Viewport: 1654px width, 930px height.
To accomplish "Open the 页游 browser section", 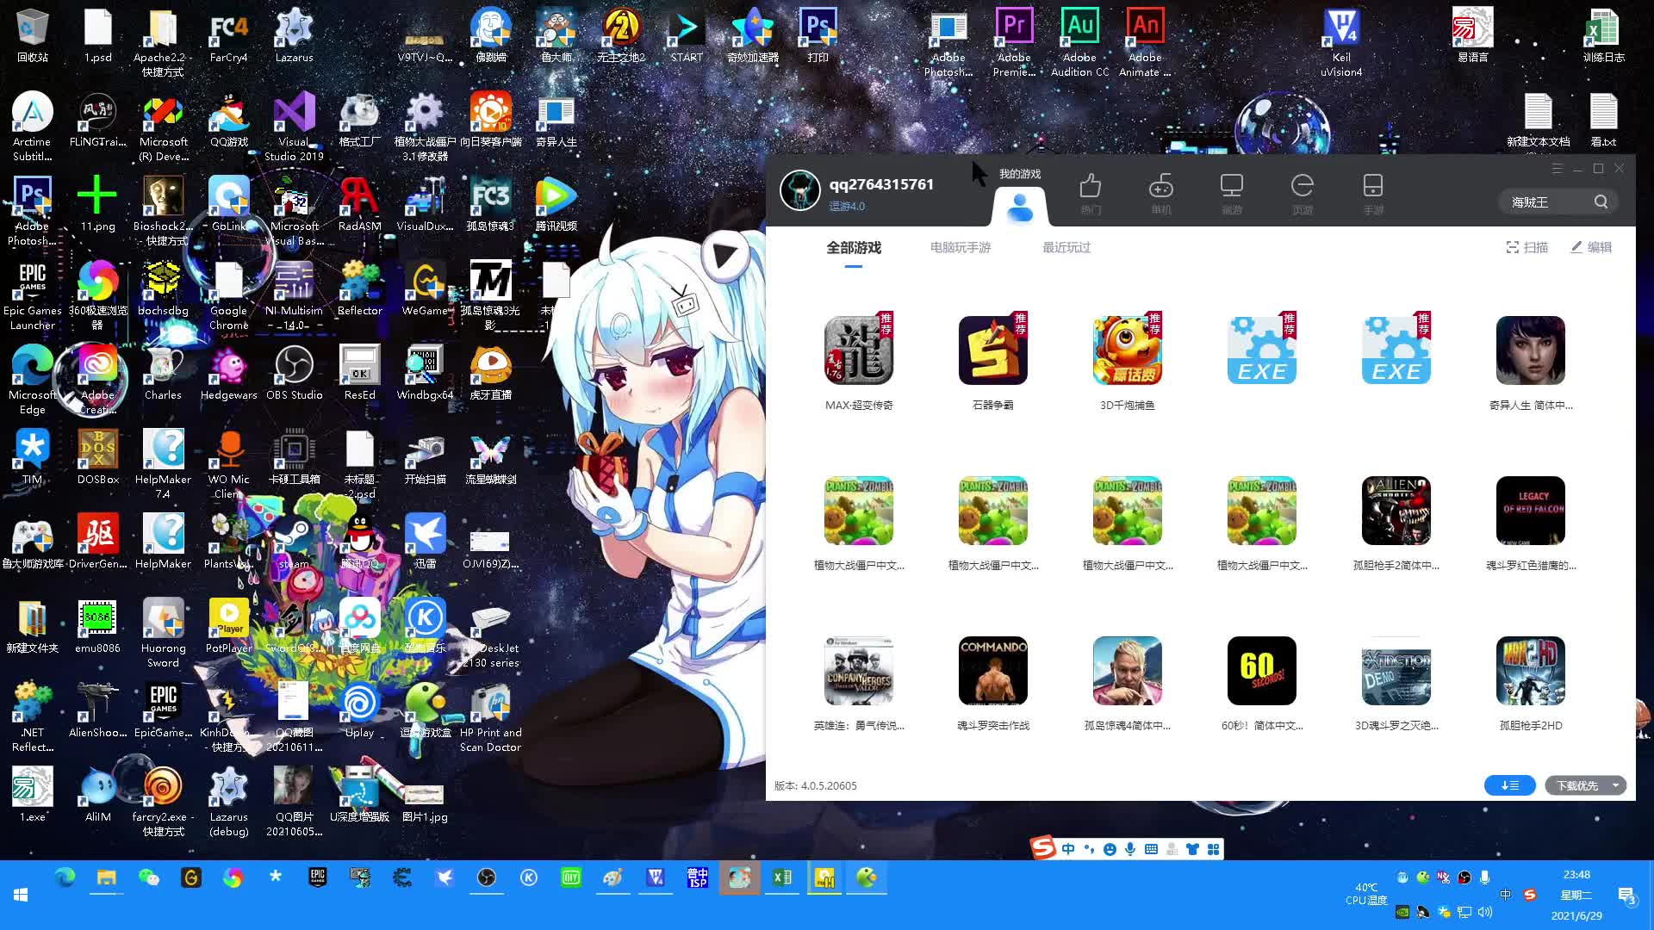I will pos(1303,193).
